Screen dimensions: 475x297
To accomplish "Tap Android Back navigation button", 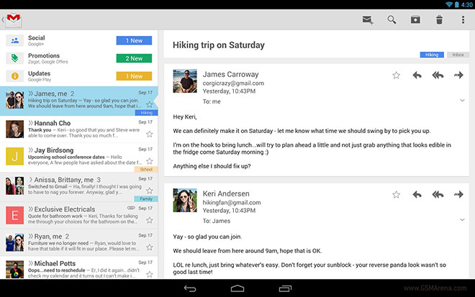I will tap(190, 288).
